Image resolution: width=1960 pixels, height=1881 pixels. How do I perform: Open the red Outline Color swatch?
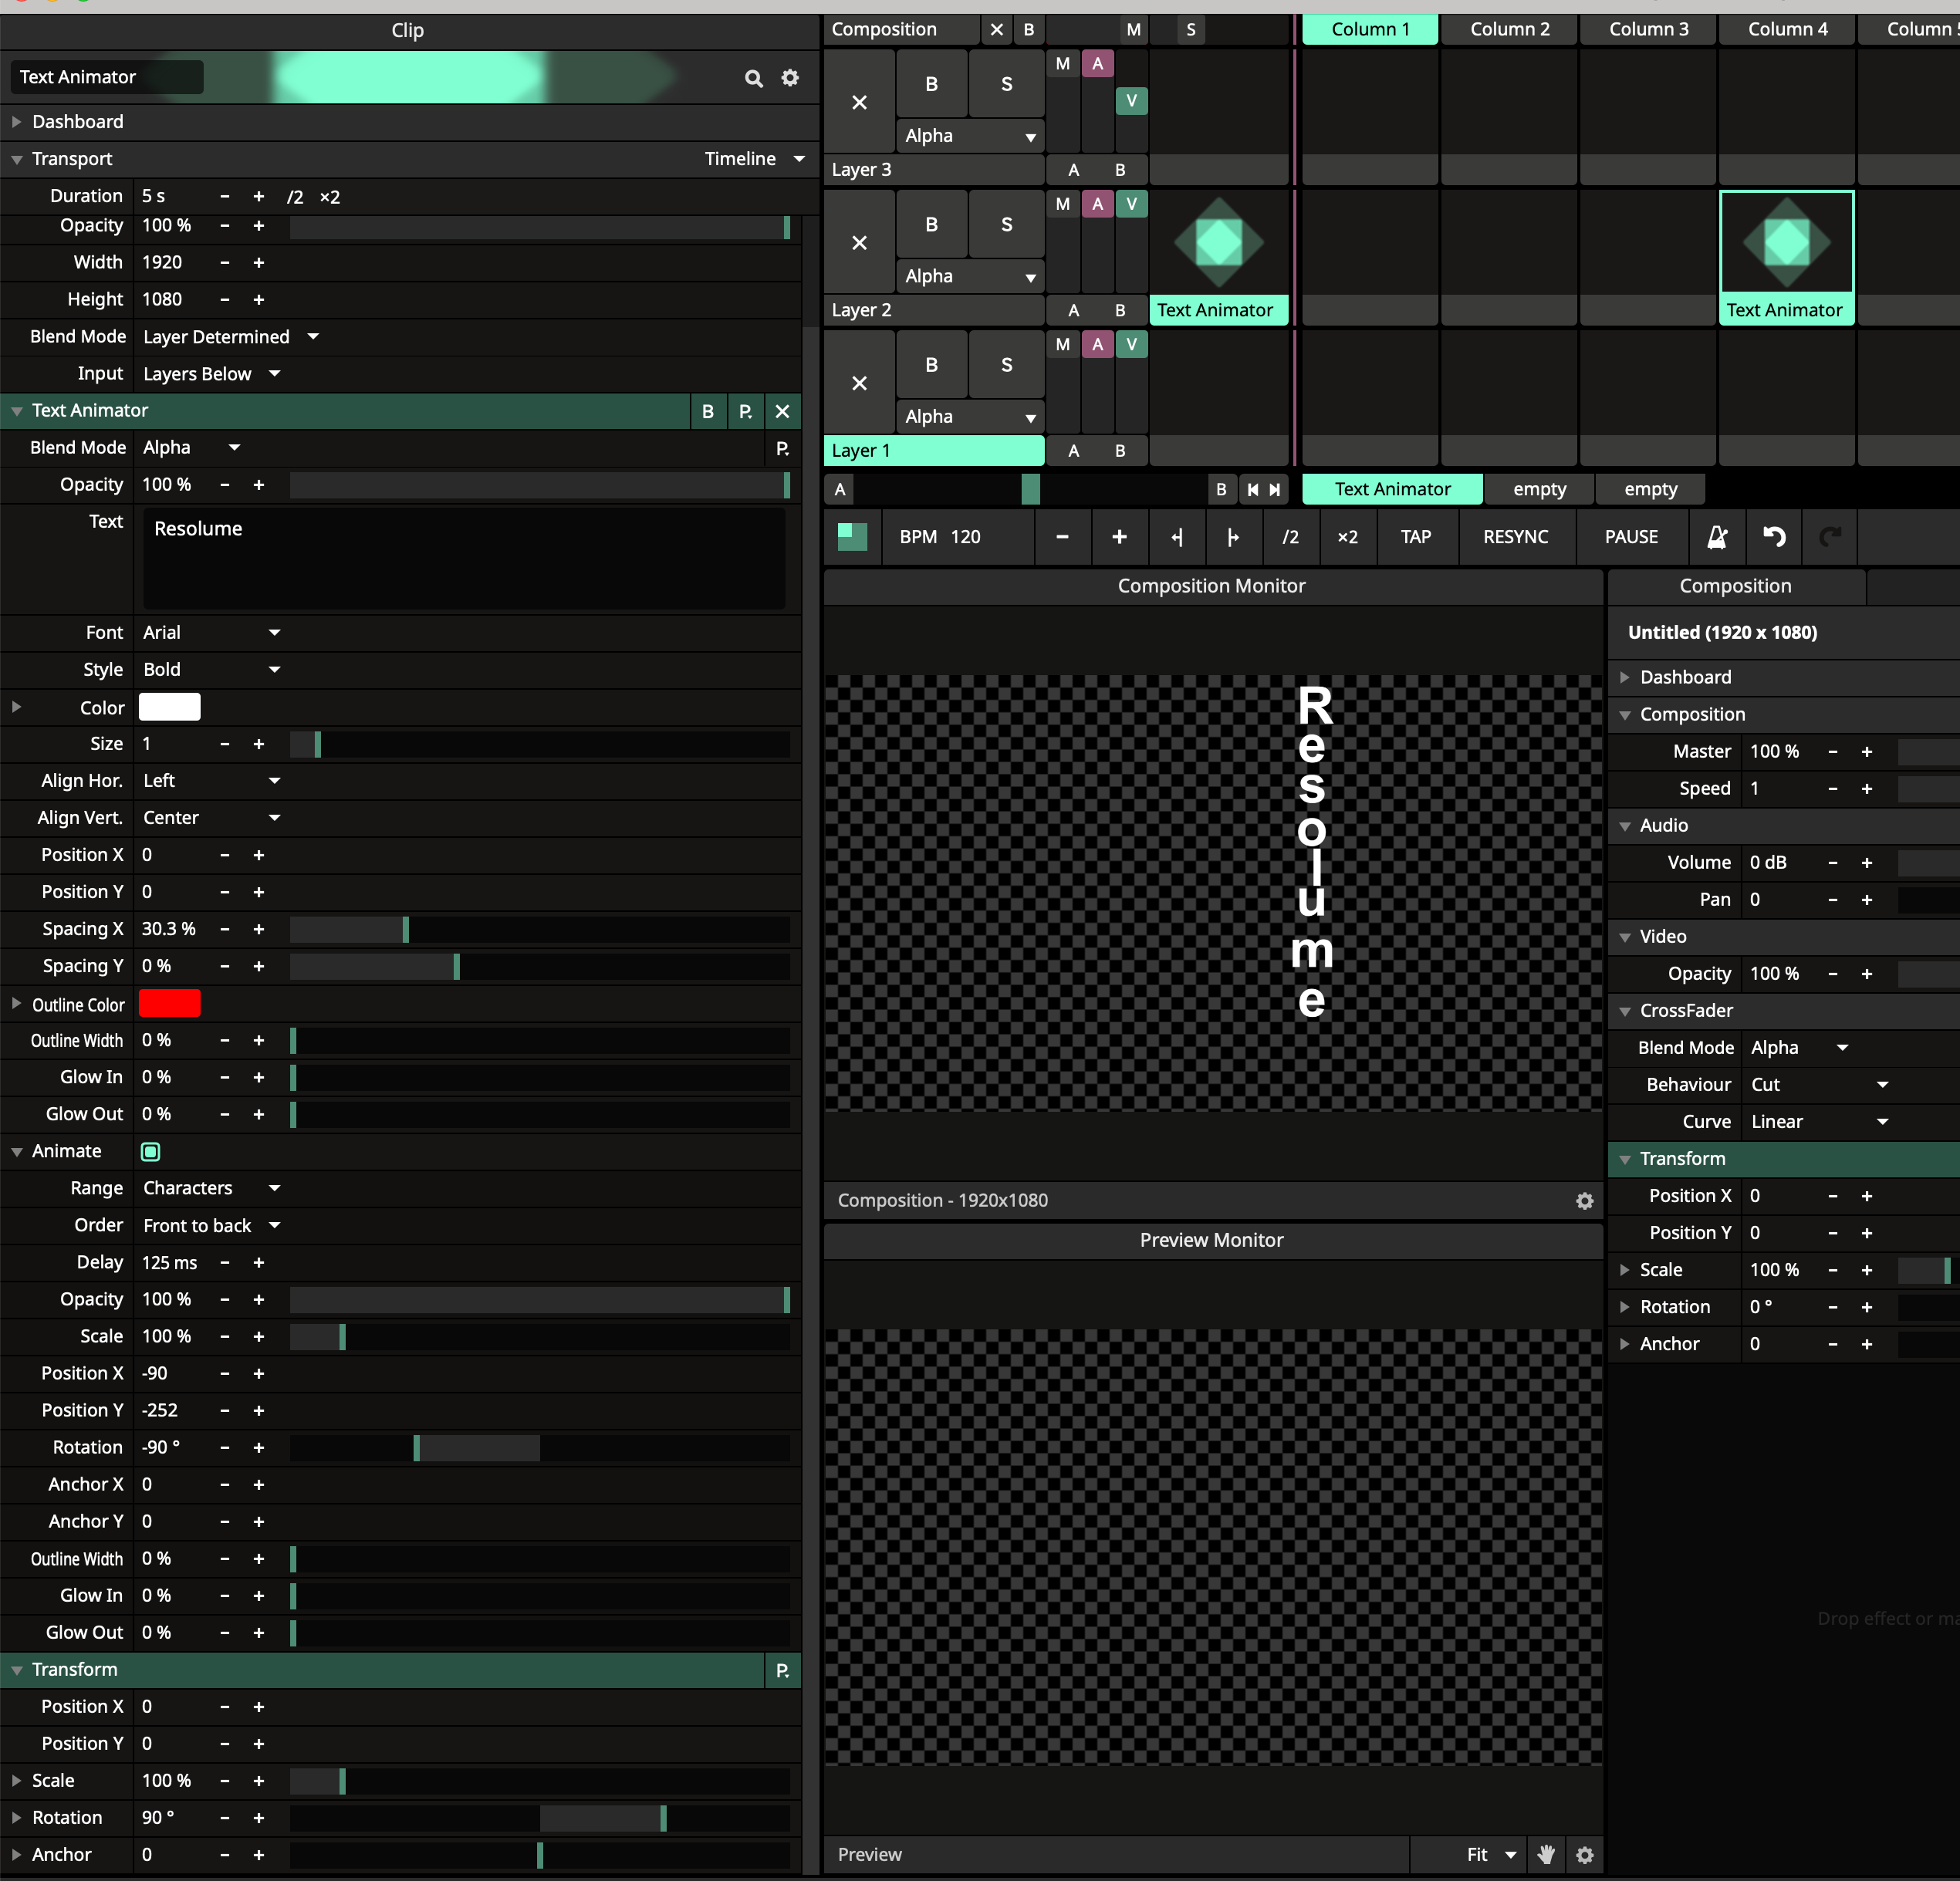[x=170, y=1004]
